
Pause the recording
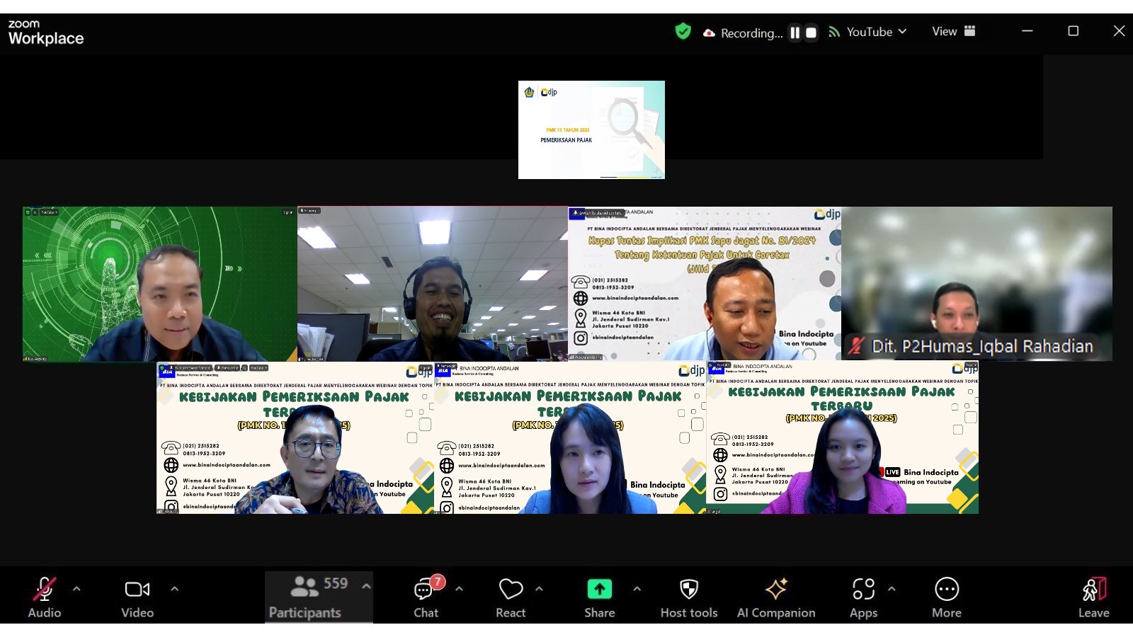pos(795,33)
